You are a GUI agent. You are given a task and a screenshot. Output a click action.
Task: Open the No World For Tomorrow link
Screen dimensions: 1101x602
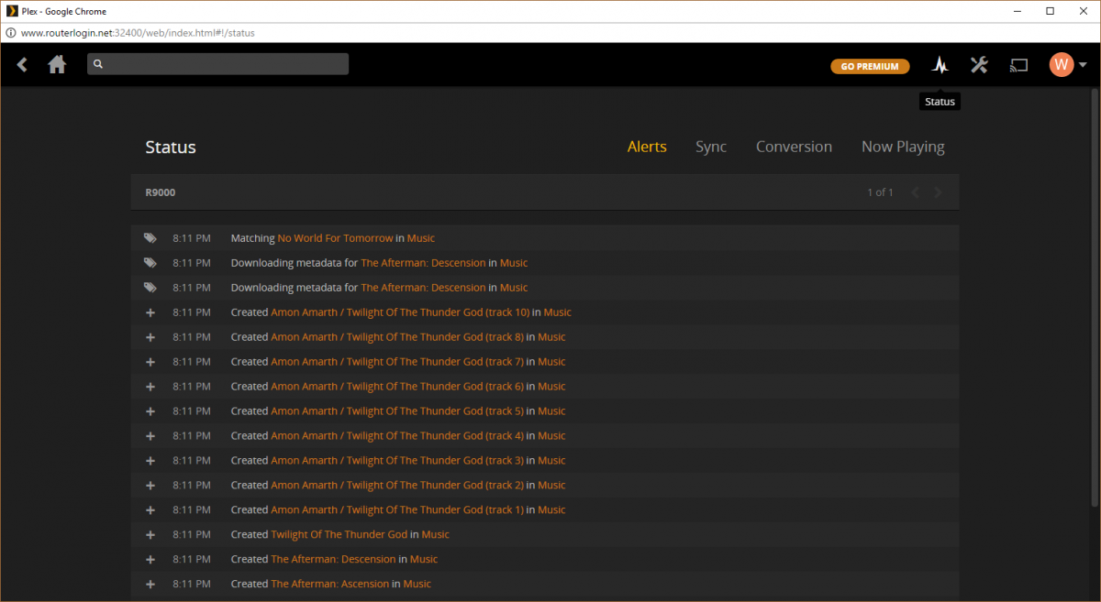click(335, 238)
